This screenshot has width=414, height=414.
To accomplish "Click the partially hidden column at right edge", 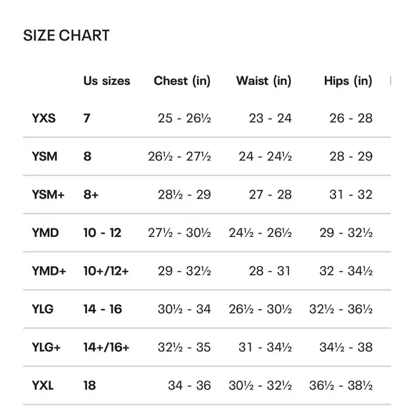I will (390, 81).
